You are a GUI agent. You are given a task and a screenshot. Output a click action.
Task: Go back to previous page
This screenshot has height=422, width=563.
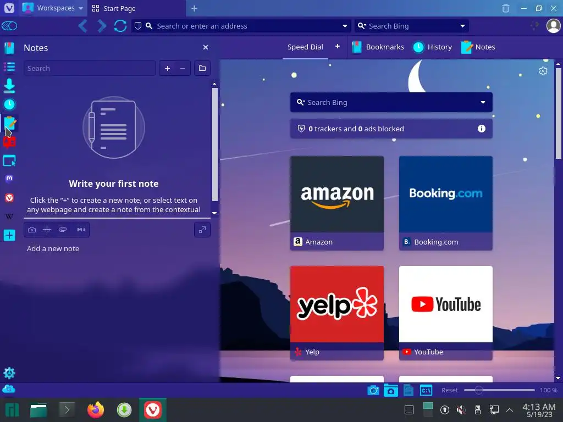click(x=83, y=26)
